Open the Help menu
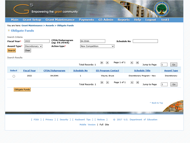 click(137, 20)
